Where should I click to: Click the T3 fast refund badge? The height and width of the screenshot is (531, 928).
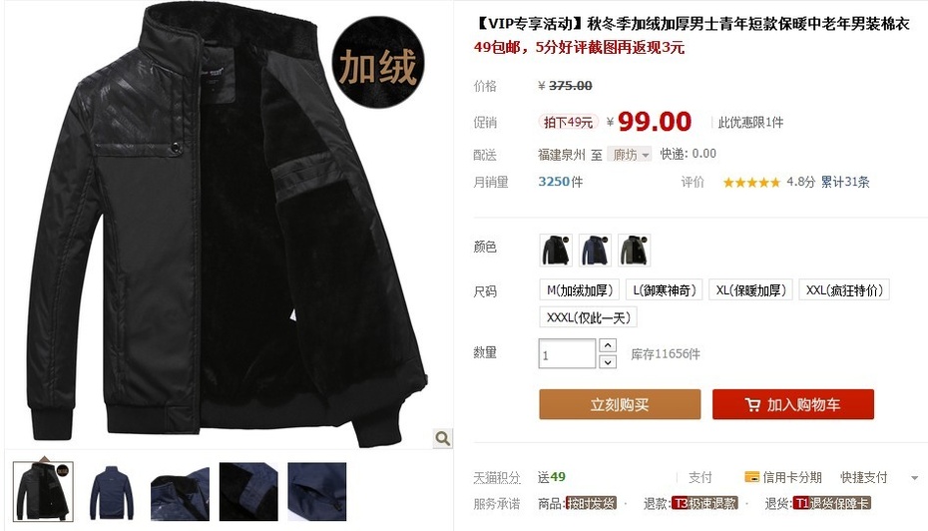click(x=704, y=503)
